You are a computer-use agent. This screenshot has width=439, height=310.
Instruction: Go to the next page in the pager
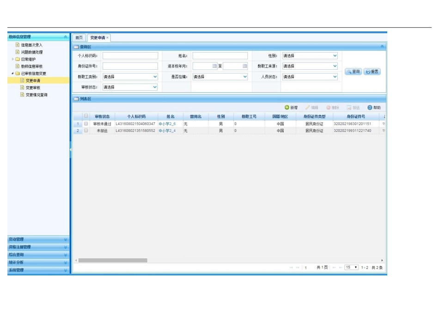tap(334, 268)
